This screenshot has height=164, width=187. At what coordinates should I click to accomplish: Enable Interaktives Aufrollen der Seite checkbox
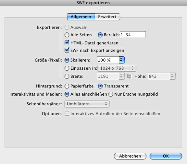pos(67,113)
